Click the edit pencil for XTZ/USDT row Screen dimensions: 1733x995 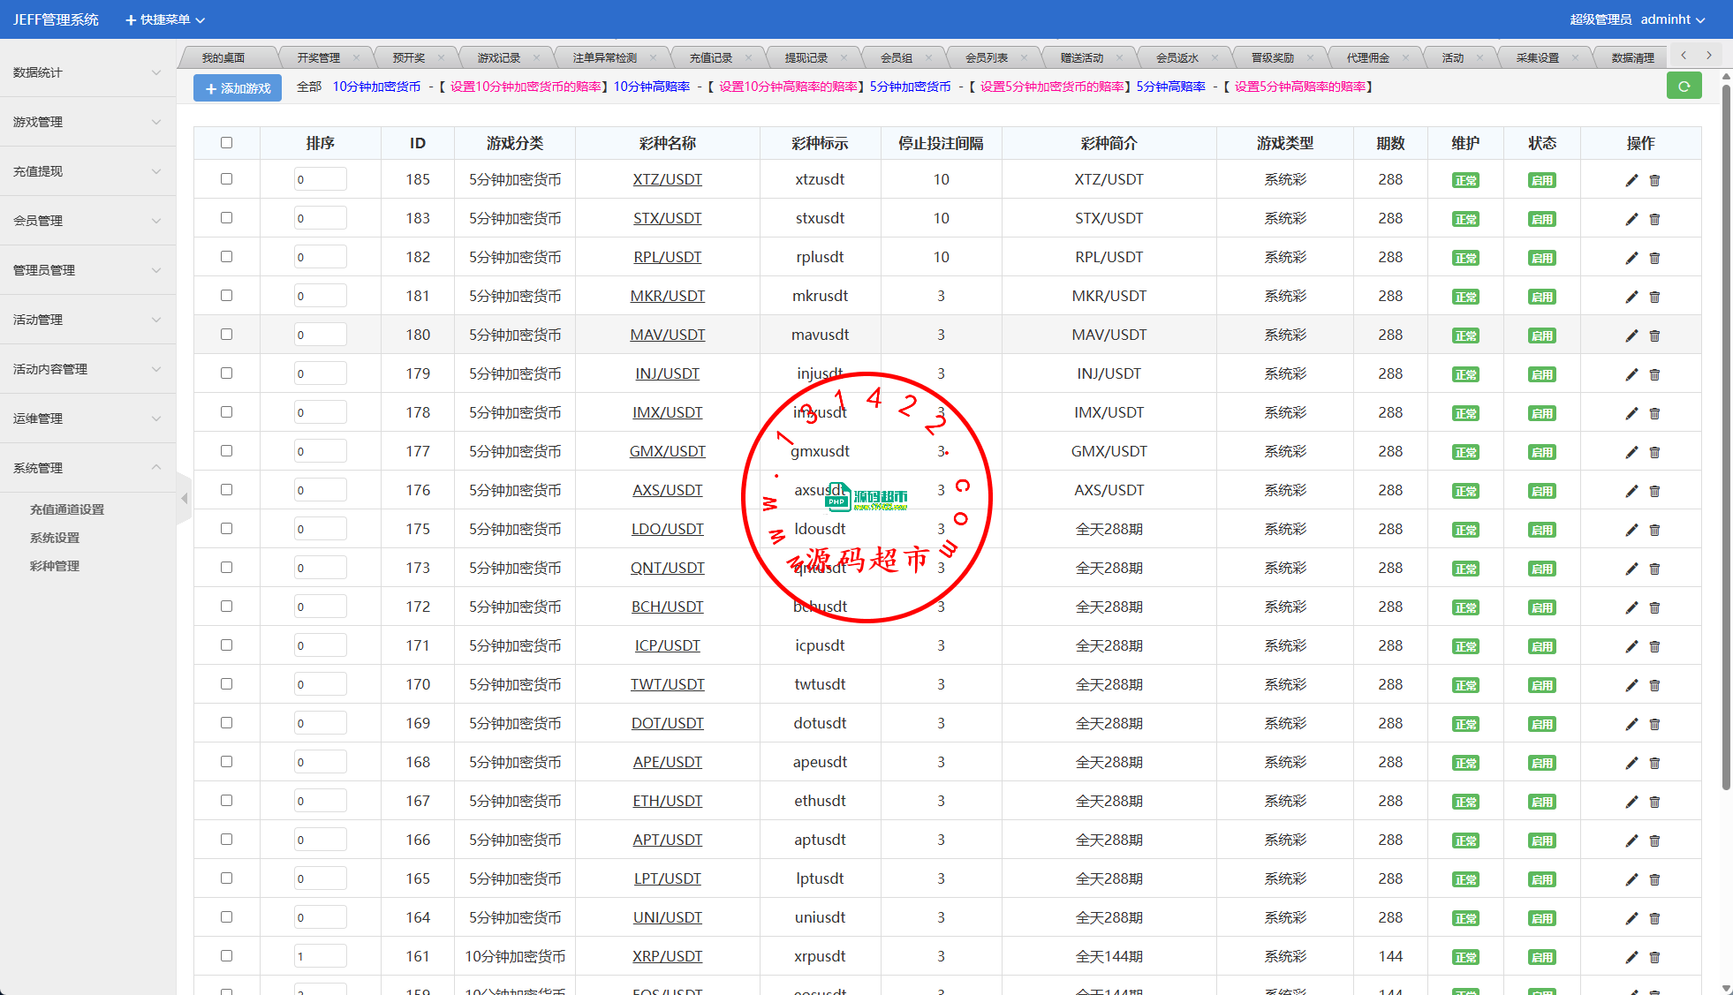pyautogui.click(x=1631, y=180)
